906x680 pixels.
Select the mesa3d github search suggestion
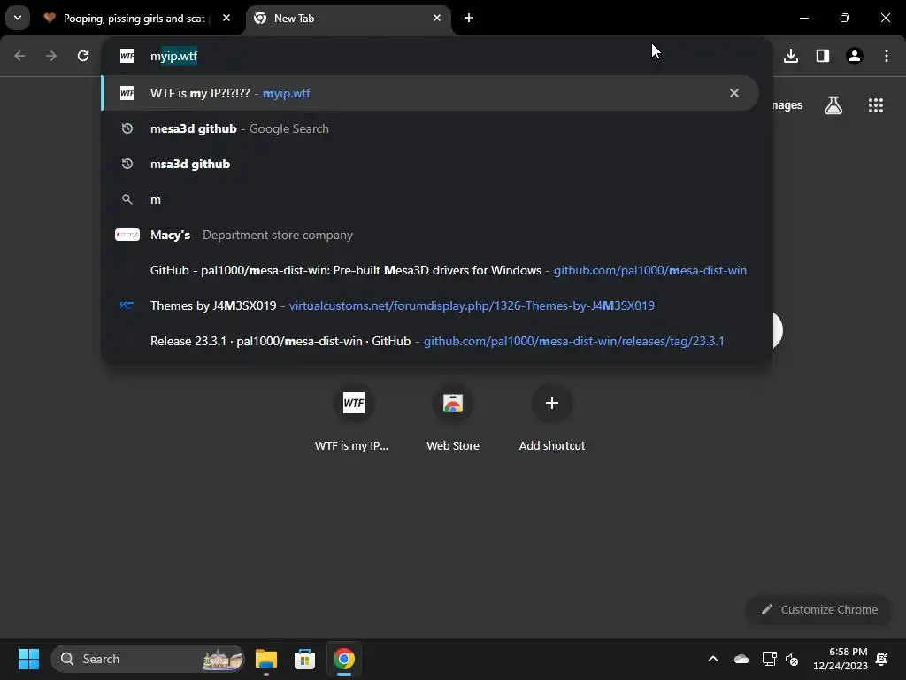click(430, 128)
